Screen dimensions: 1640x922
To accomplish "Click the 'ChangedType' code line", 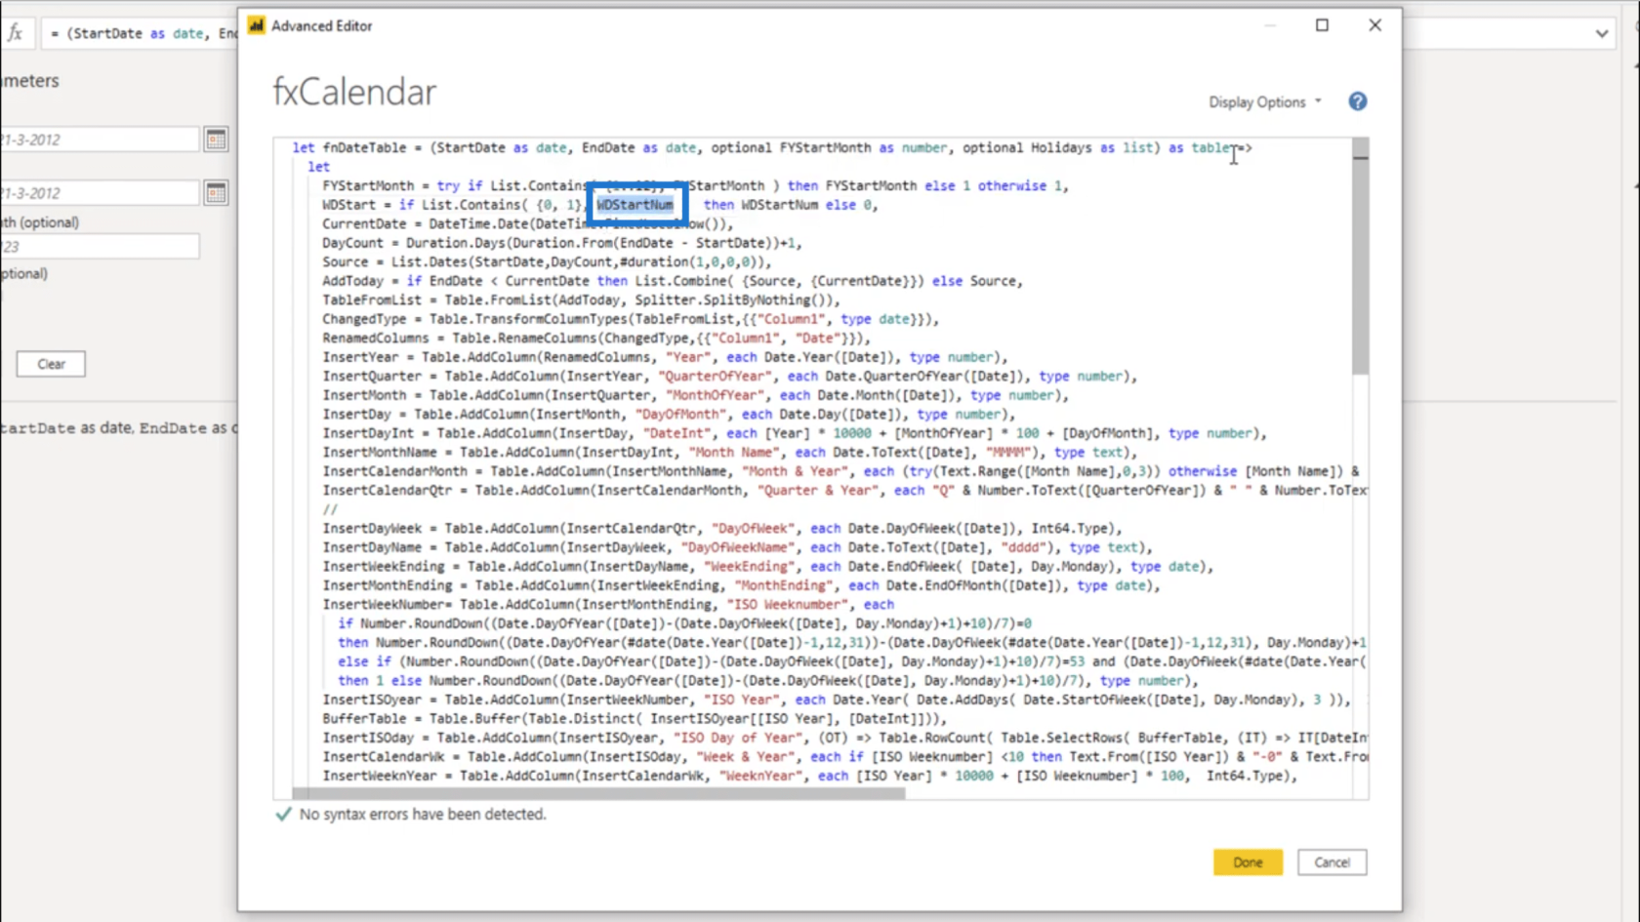I will pos(631,319).
